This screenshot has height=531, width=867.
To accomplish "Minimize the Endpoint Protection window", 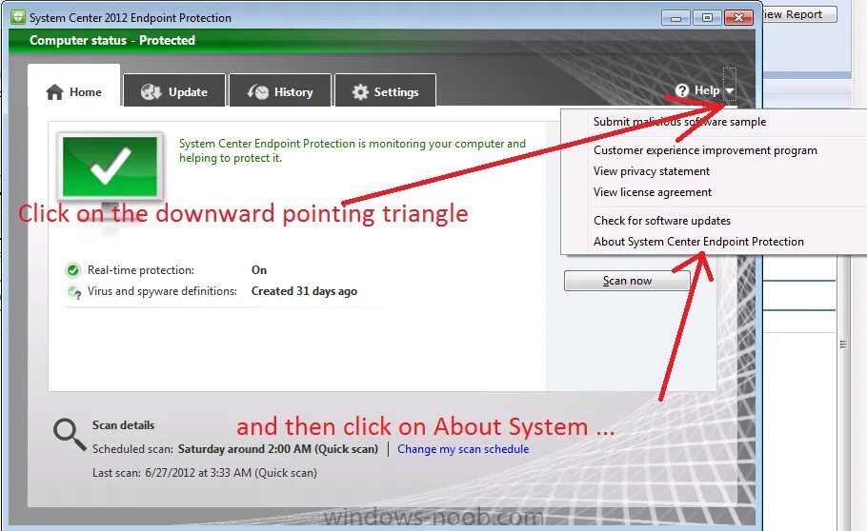I will pos(675,18).
